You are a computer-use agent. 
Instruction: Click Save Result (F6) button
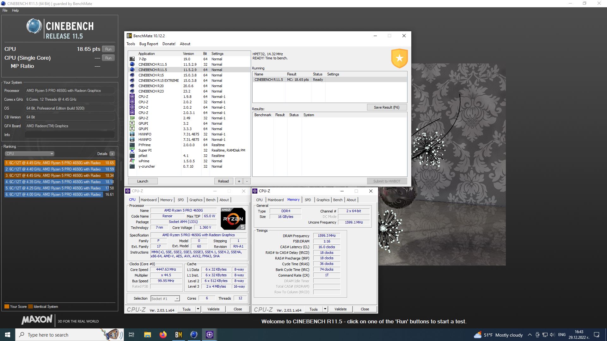tap(387, 107)
